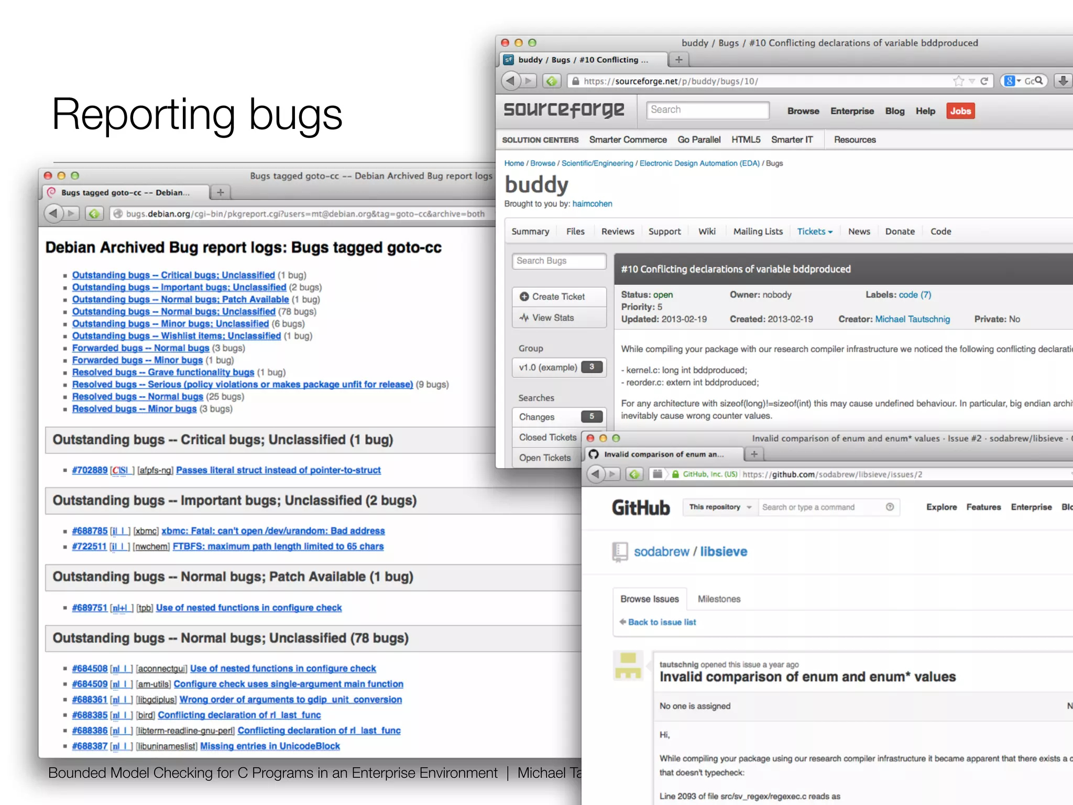Click 'Resolved bugs -- Minor bugs' link

tap(134, 409)
